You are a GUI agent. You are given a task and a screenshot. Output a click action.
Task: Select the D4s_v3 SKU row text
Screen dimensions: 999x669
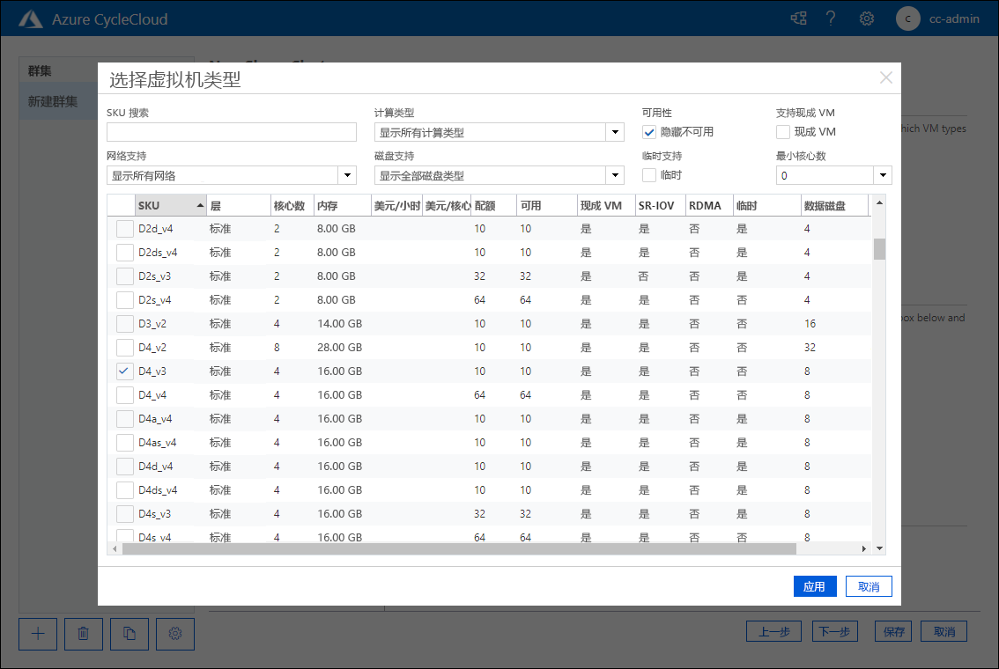(155, 514)
